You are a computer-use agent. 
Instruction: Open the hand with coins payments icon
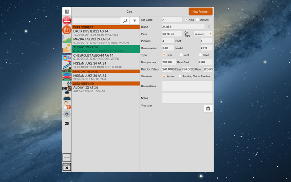[67, 48]
